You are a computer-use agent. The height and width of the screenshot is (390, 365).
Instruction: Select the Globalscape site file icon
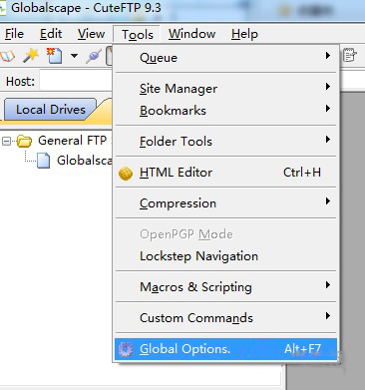tap(44, 161)
